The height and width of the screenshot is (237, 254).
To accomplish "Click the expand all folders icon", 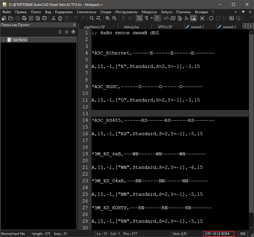I will (60, 32).
